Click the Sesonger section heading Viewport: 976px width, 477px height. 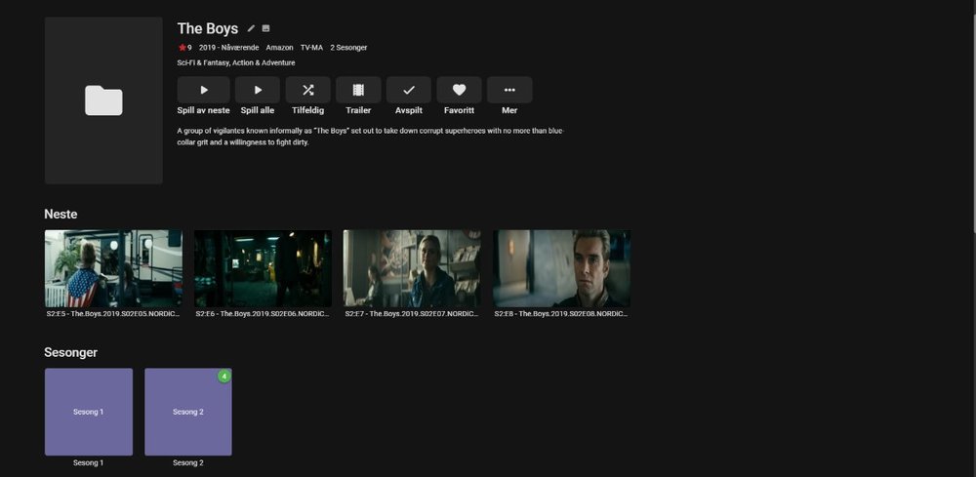pos(71,352)
